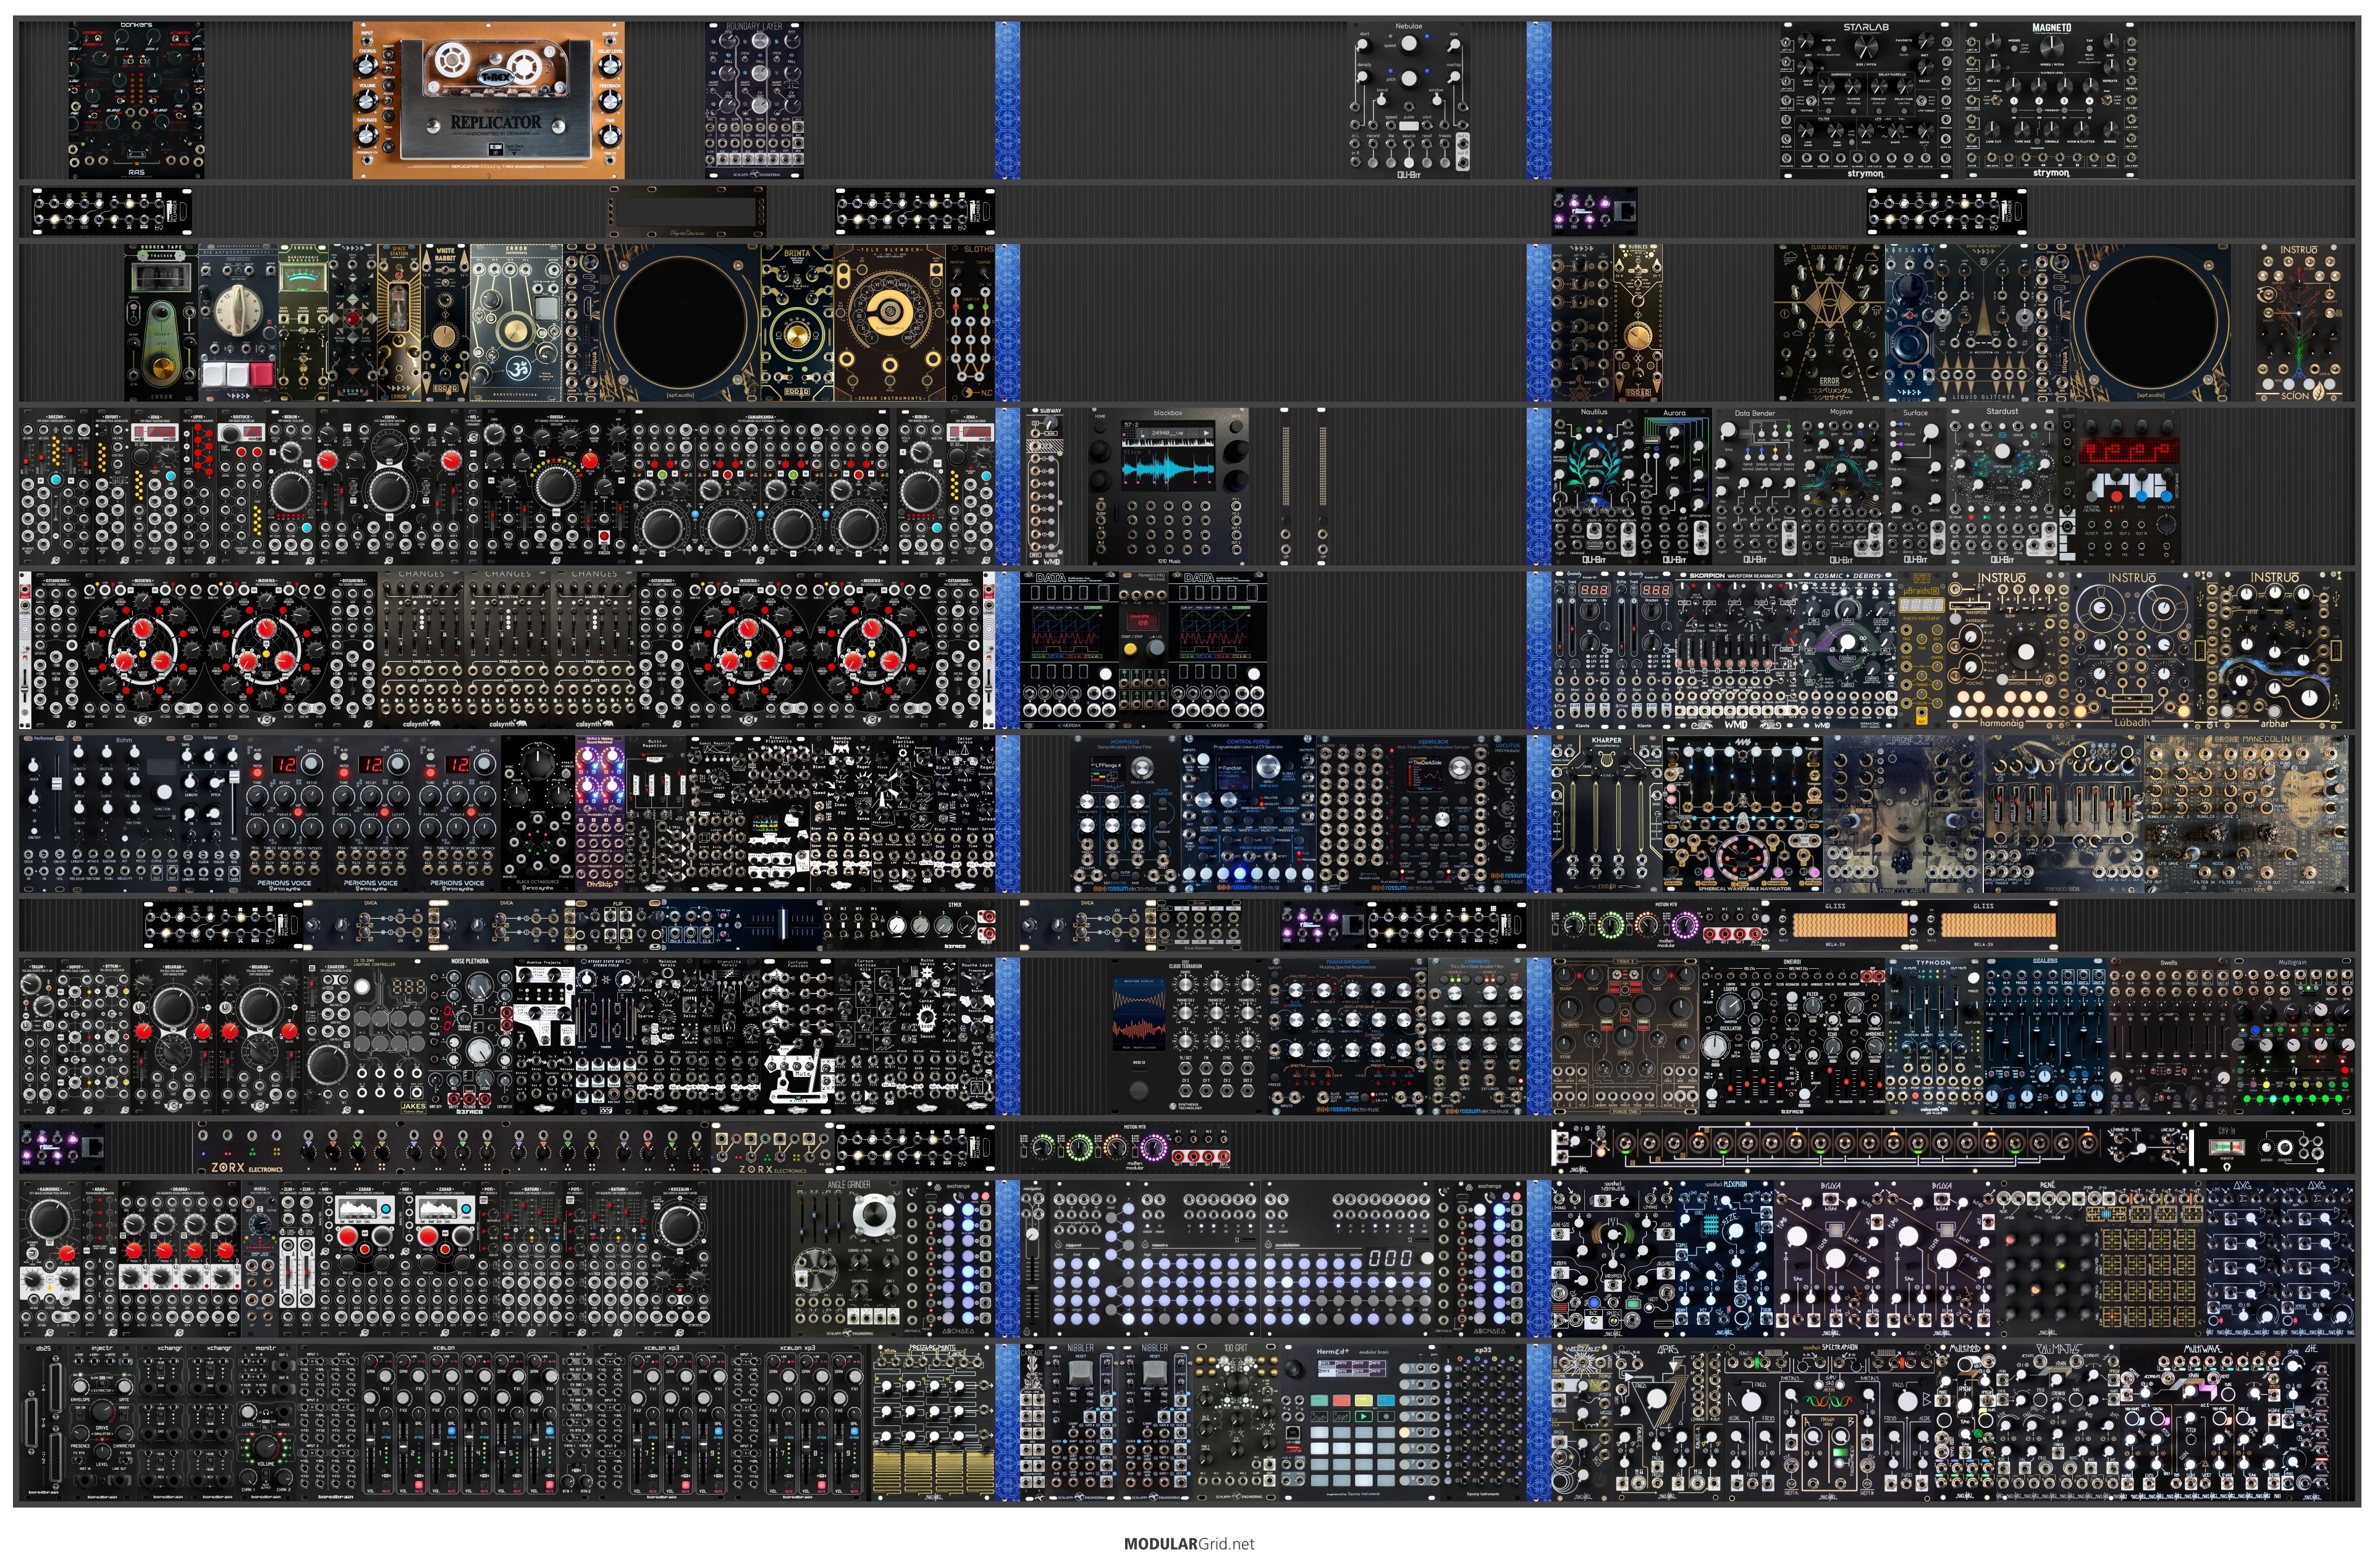Viewport: 2380px width, 1557px height.
Task: Click the Drone Manecolin module
Action: (2246, 814)
